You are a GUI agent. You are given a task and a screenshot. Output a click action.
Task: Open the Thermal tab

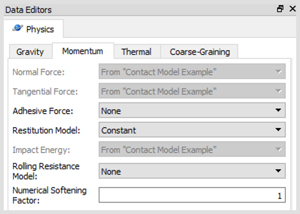pyautogui.click(x=137, y=52)
